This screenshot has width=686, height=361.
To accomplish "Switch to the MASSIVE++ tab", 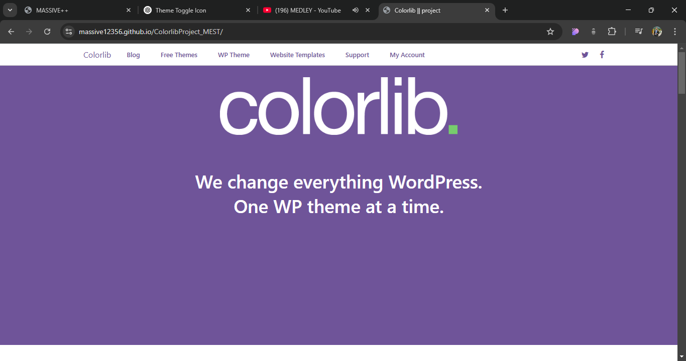I will coord(75,10).
